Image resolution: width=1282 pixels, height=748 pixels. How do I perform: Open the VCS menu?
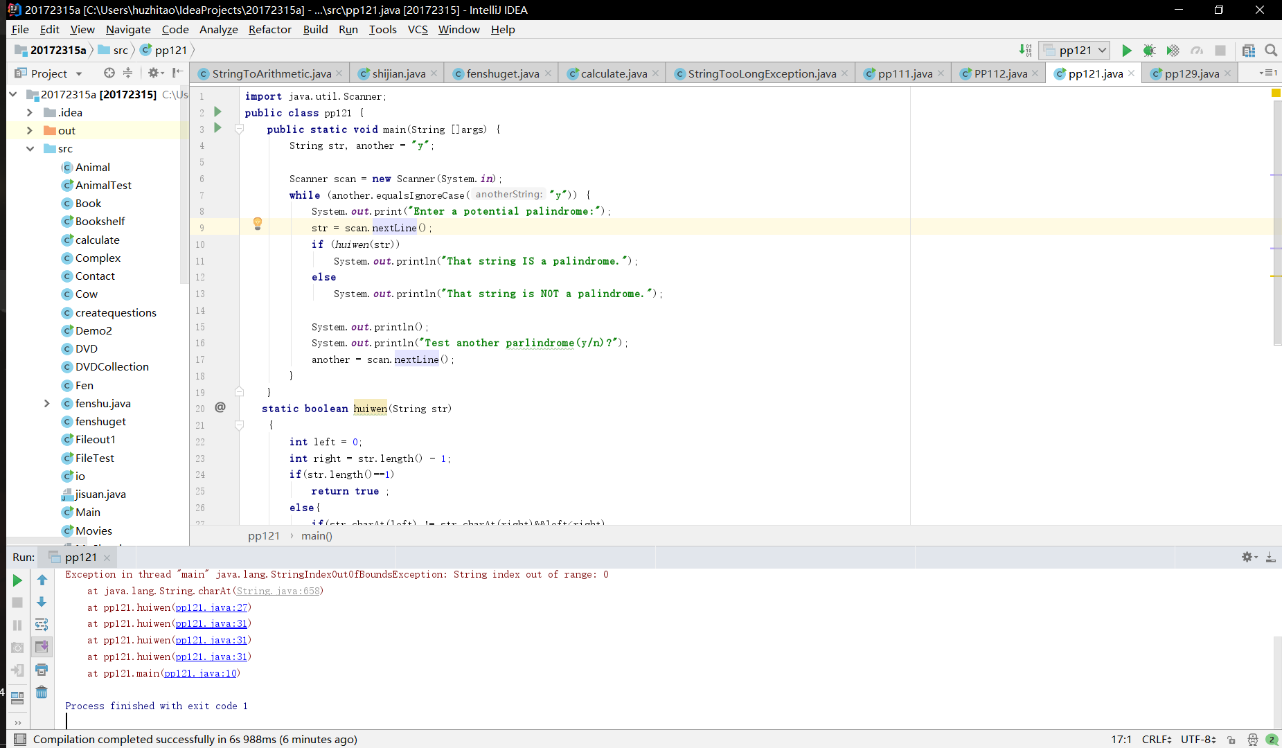(x=418, y=29)
